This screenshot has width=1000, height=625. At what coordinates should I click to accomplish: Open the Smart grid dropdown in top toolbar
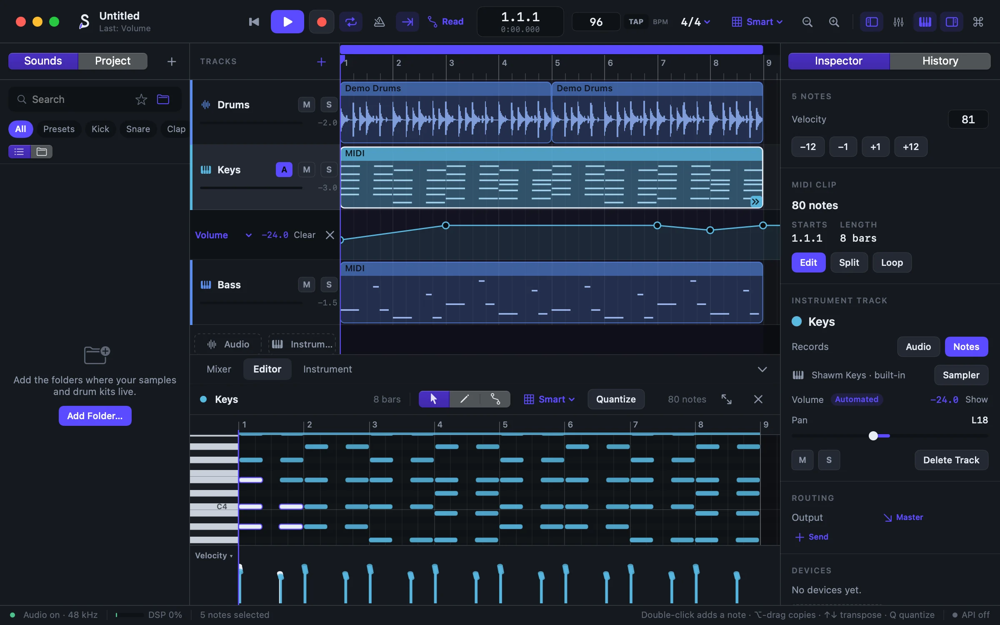click(x=757, y=22)
